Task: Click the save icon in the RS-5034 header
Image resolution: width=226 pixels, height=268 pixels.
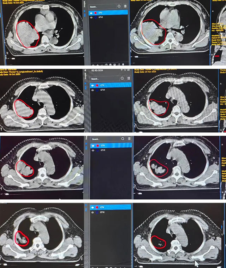Action: coord(128,70)
